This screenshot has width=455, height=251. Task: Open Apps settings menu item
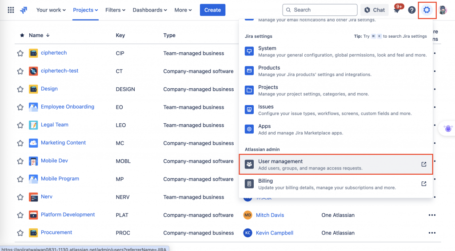335,129
